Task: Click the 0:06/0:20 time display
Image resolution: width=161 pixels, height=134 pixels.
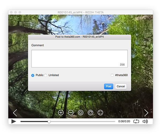Action: point(124,121)
